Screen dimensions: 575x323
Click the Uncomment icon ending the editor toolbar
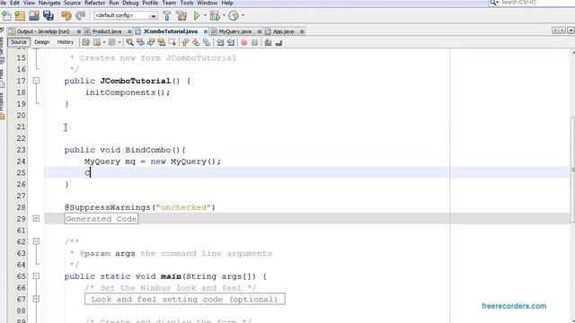(279, 43)
